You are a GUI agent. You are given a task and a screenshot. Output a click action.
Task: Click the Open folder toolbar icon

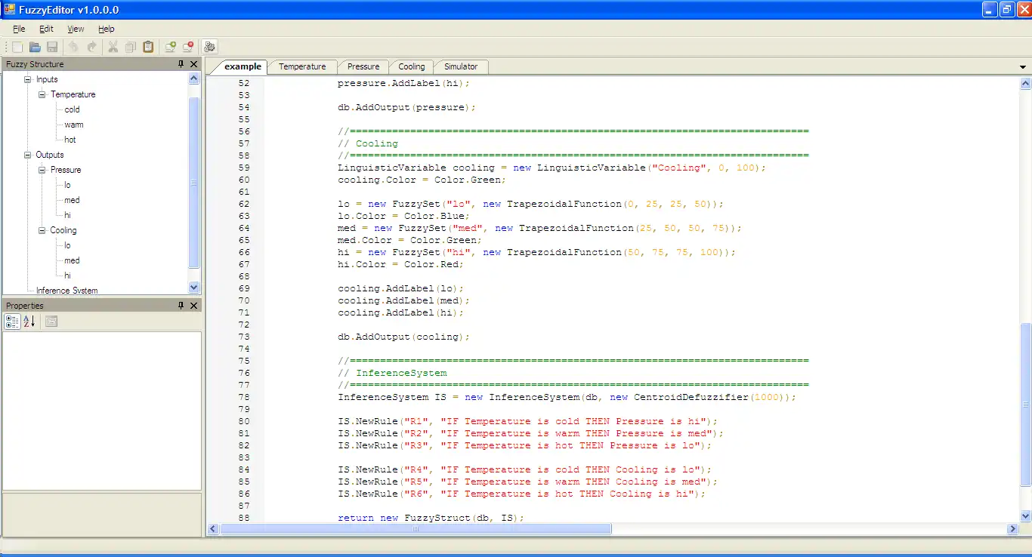tap(35, 47)
